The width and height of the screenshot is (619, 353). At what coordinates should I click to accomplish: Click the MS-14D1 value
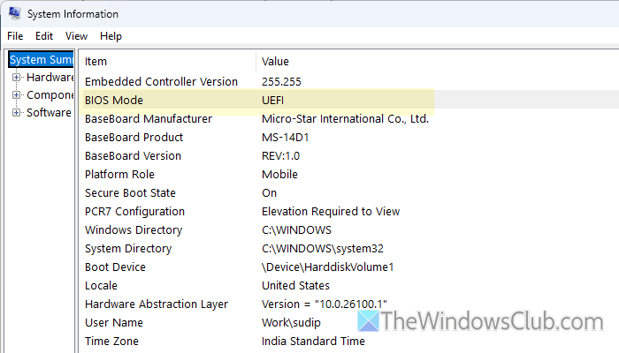pyautogui.click(x=285, y=137)
